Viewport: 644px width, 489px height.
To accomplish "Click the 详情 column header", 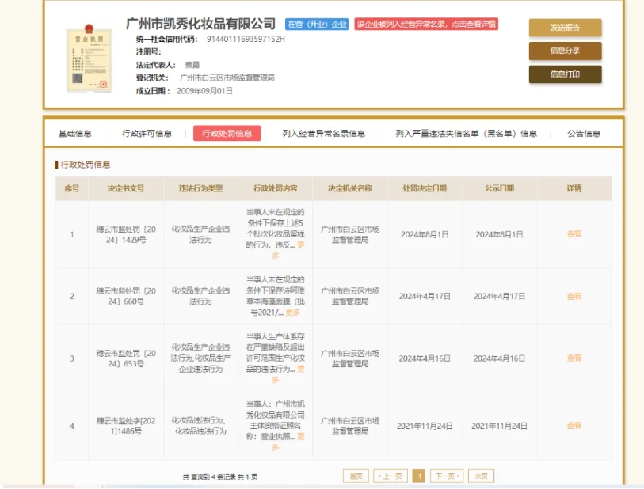I will tap(574, 188).
